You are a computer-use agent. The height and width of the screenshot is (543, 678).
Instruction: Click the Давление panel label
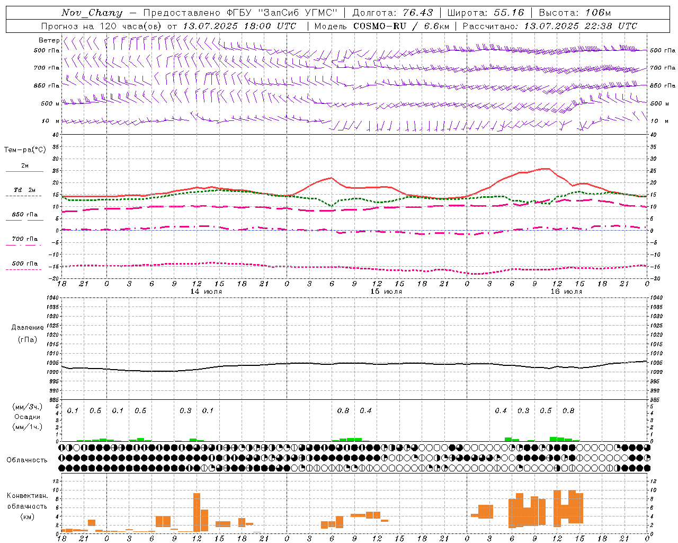[28, 328]
